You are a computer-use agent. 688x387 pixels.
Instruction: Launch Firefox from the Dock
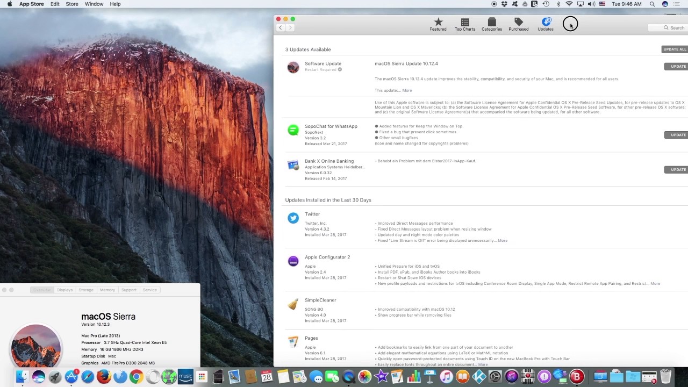(x=104, y=376)
